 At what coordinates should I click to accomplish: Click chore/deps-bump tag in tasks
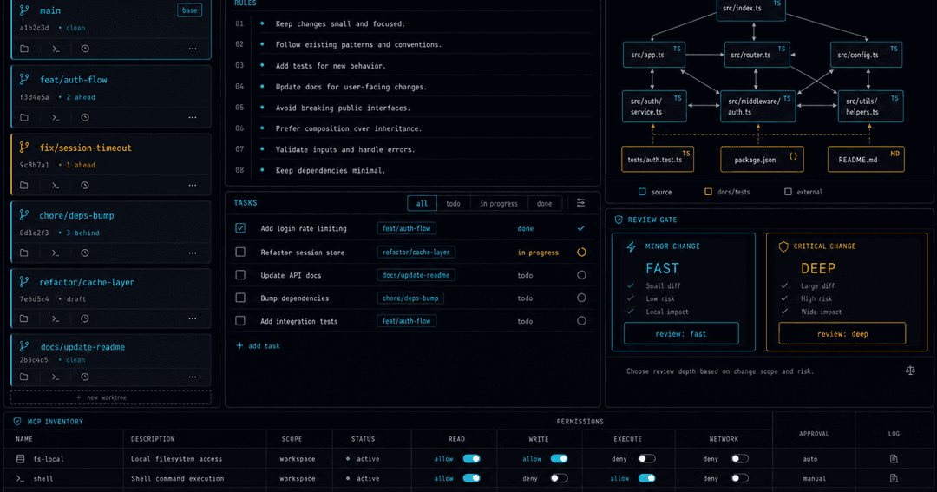click(410, 298)
